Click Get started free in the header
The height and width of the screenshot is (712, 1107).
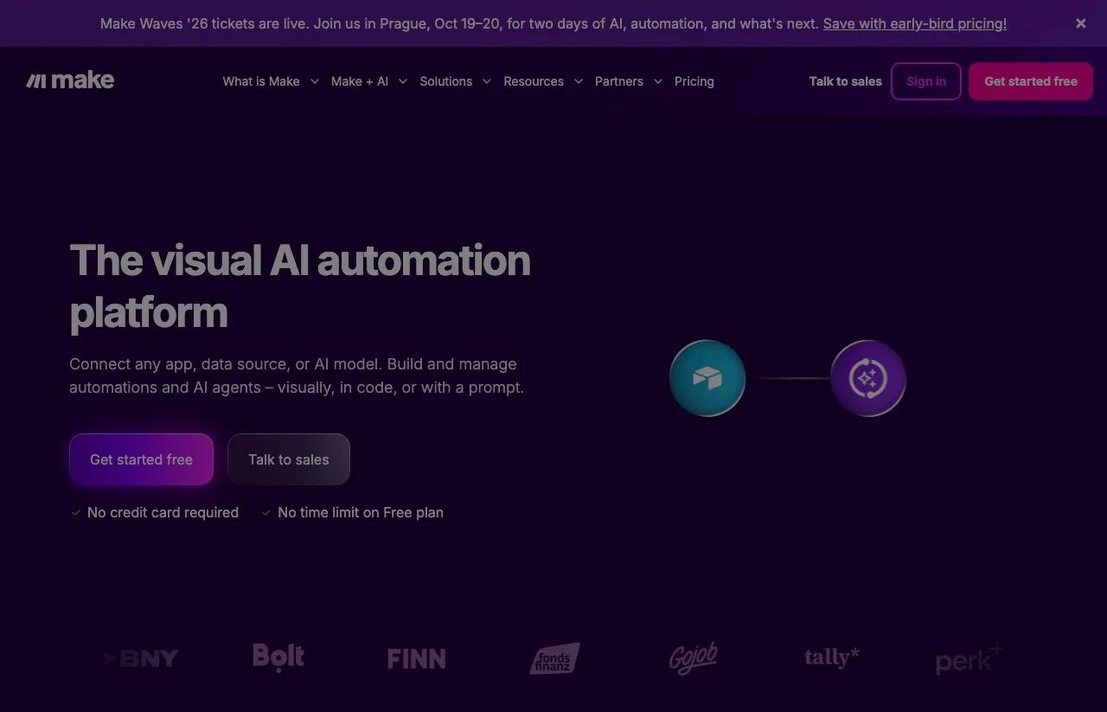point(1031,81)
